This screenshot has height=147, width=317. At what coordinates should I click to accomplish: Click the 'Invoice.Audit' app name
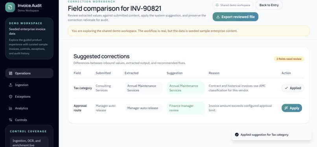(x=30, y=6)
